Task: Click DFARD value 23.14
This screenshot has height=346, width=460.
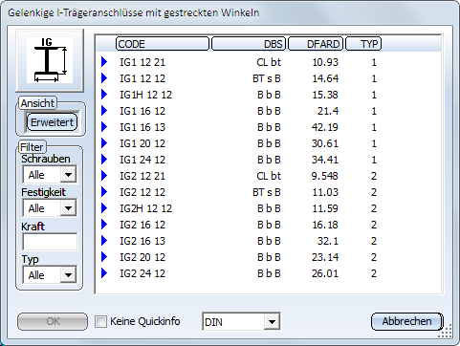Action: tap(325, 257)
